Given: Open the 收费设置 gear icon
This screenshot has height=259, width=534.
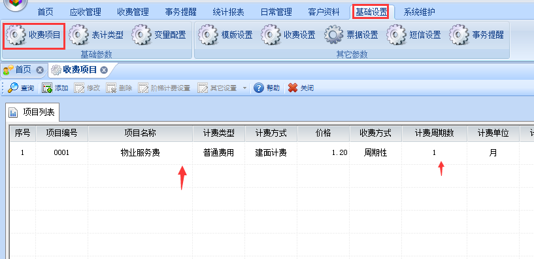Looking at the screenshot, I should pyautogui.click(x=271, y=35).
